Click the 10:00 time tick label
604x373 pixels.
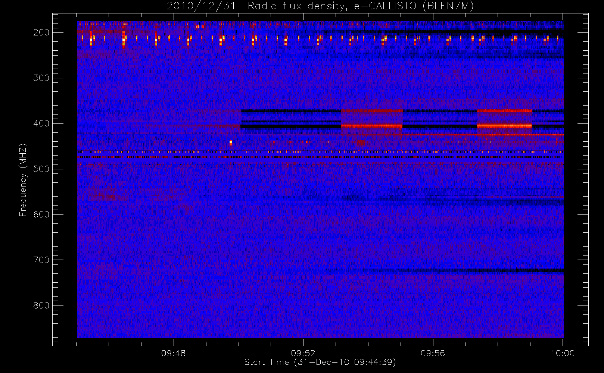tap(563, 353)
